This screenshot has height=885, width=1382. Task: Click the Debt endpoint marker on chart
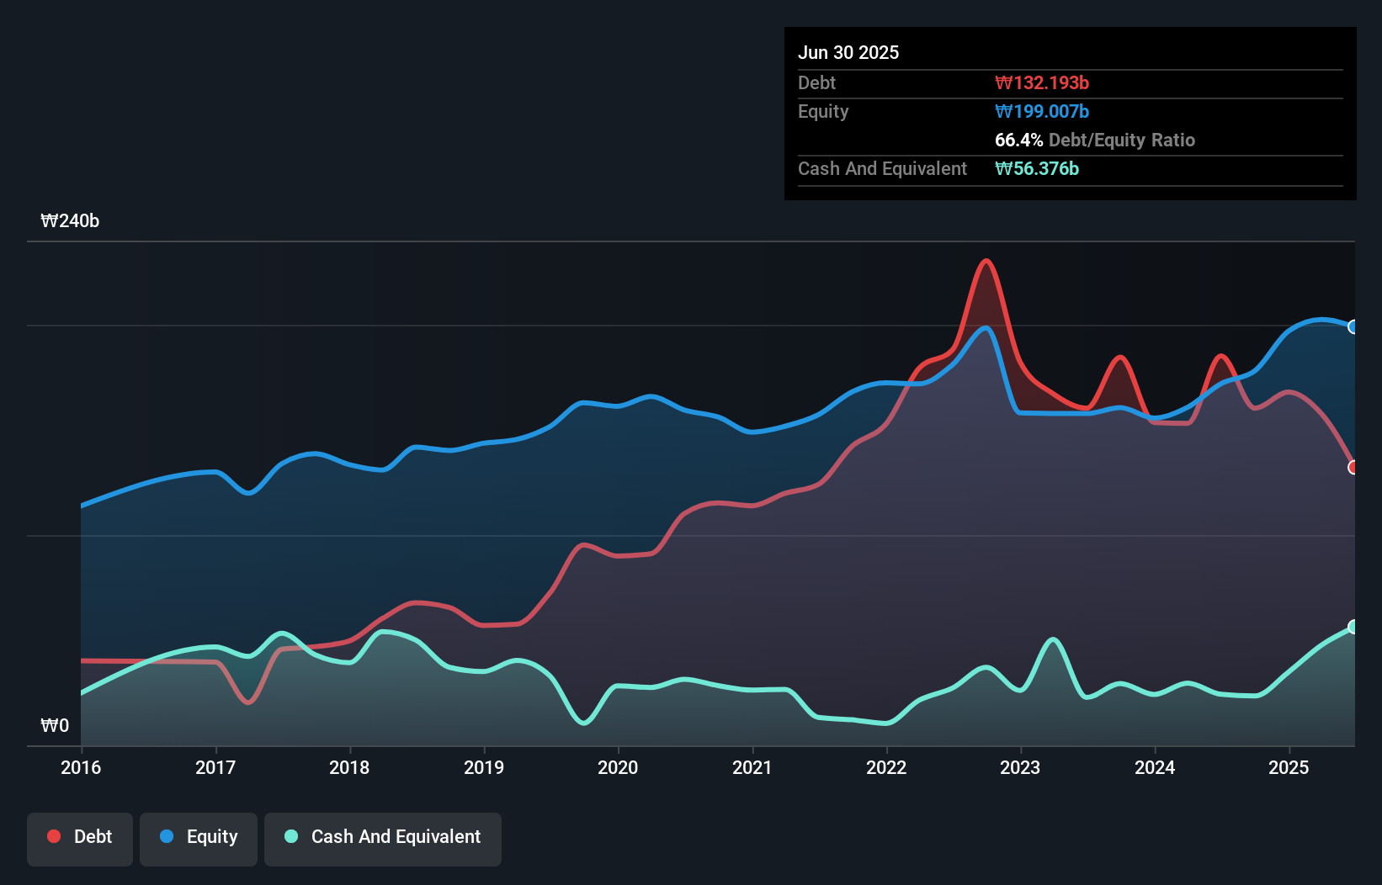pos(1353,467)
